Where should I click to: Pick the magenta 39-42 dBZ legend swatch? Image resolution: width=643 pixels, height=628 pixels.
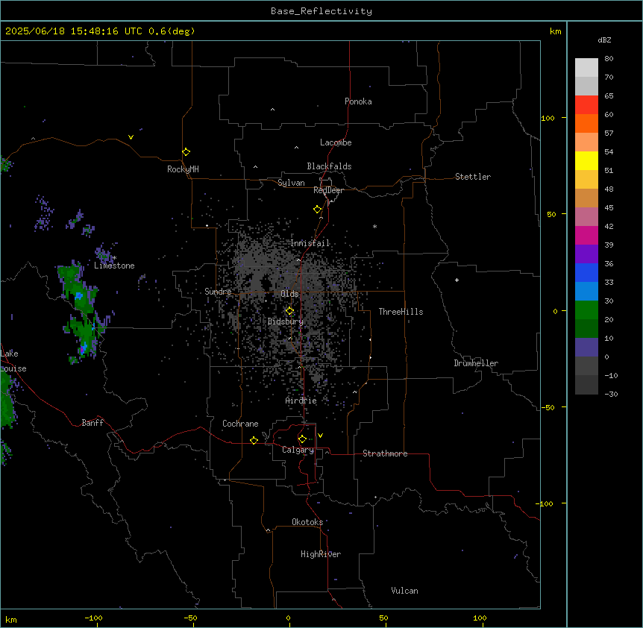pos(586,235)
